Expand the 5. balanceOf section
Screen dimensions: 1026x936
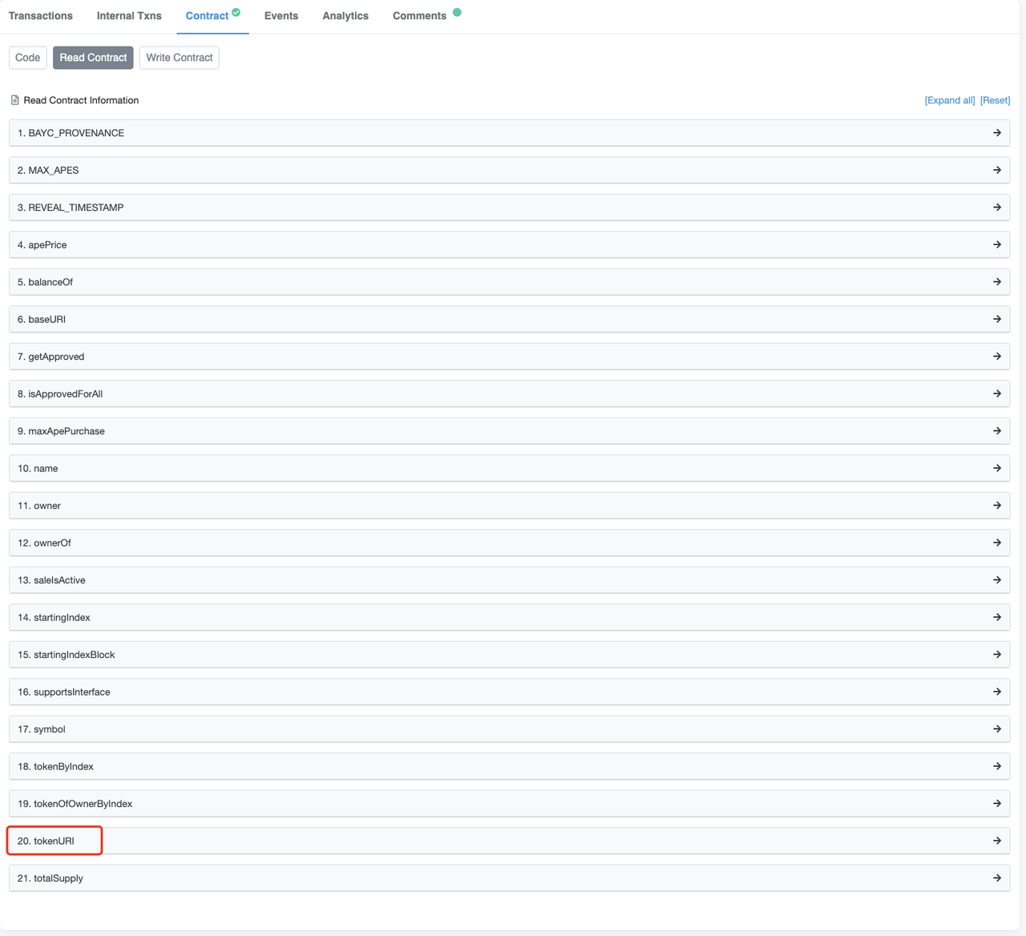[50, 282]
